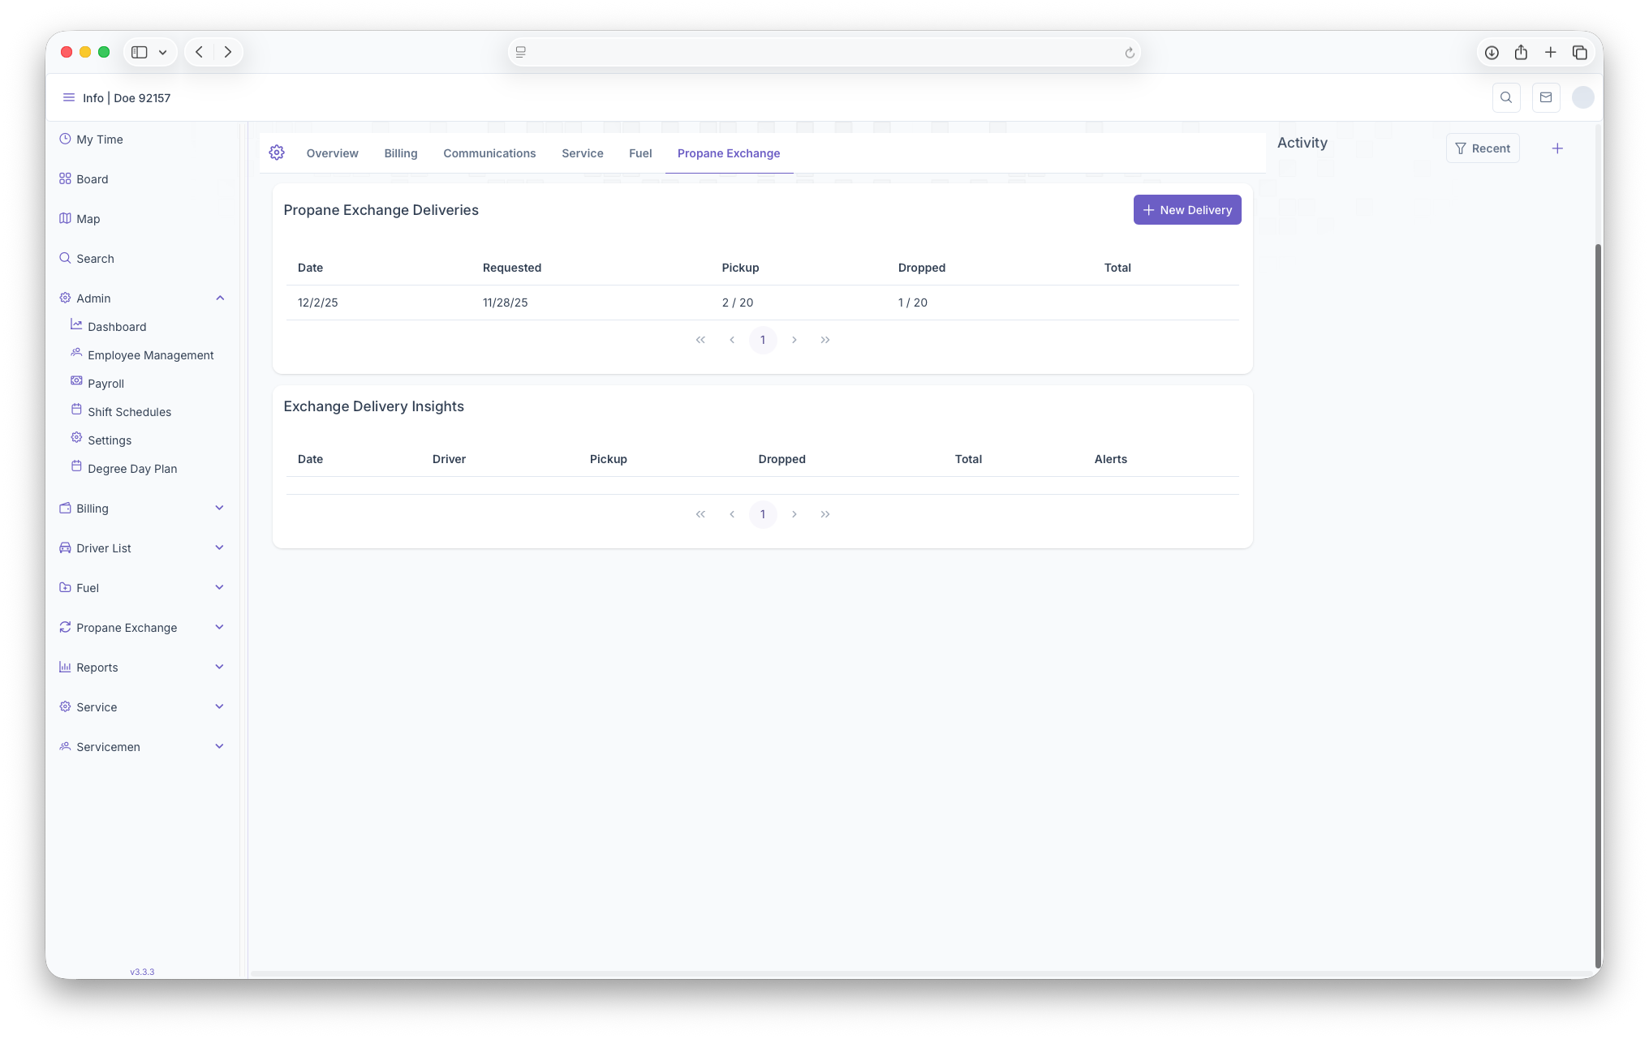This screenshot has width=1649, height=1039.
Task: Expand the Billing sidebar section
Action: point(219,509)
